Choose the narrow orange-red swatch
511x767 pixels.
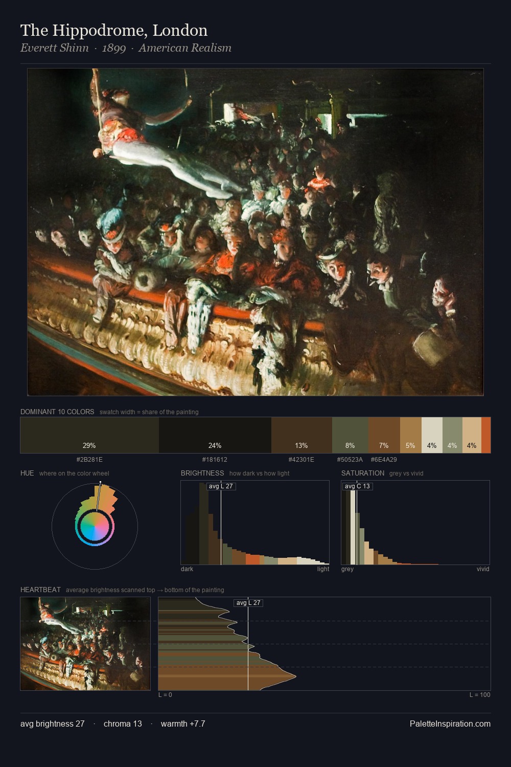[x=486, y=435]
